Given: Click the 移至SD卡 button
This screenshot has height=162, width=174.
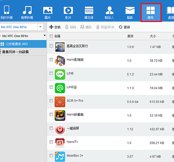Looking at the screenshot, I should point(105,27).
